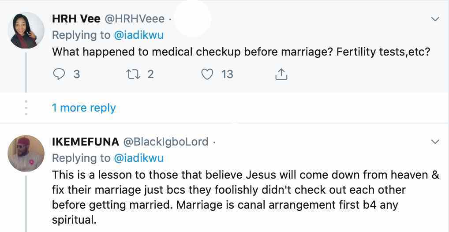449x232 pixels.
Task: View IKEMEFUNA's profile picture
Action: coord(26,153)
